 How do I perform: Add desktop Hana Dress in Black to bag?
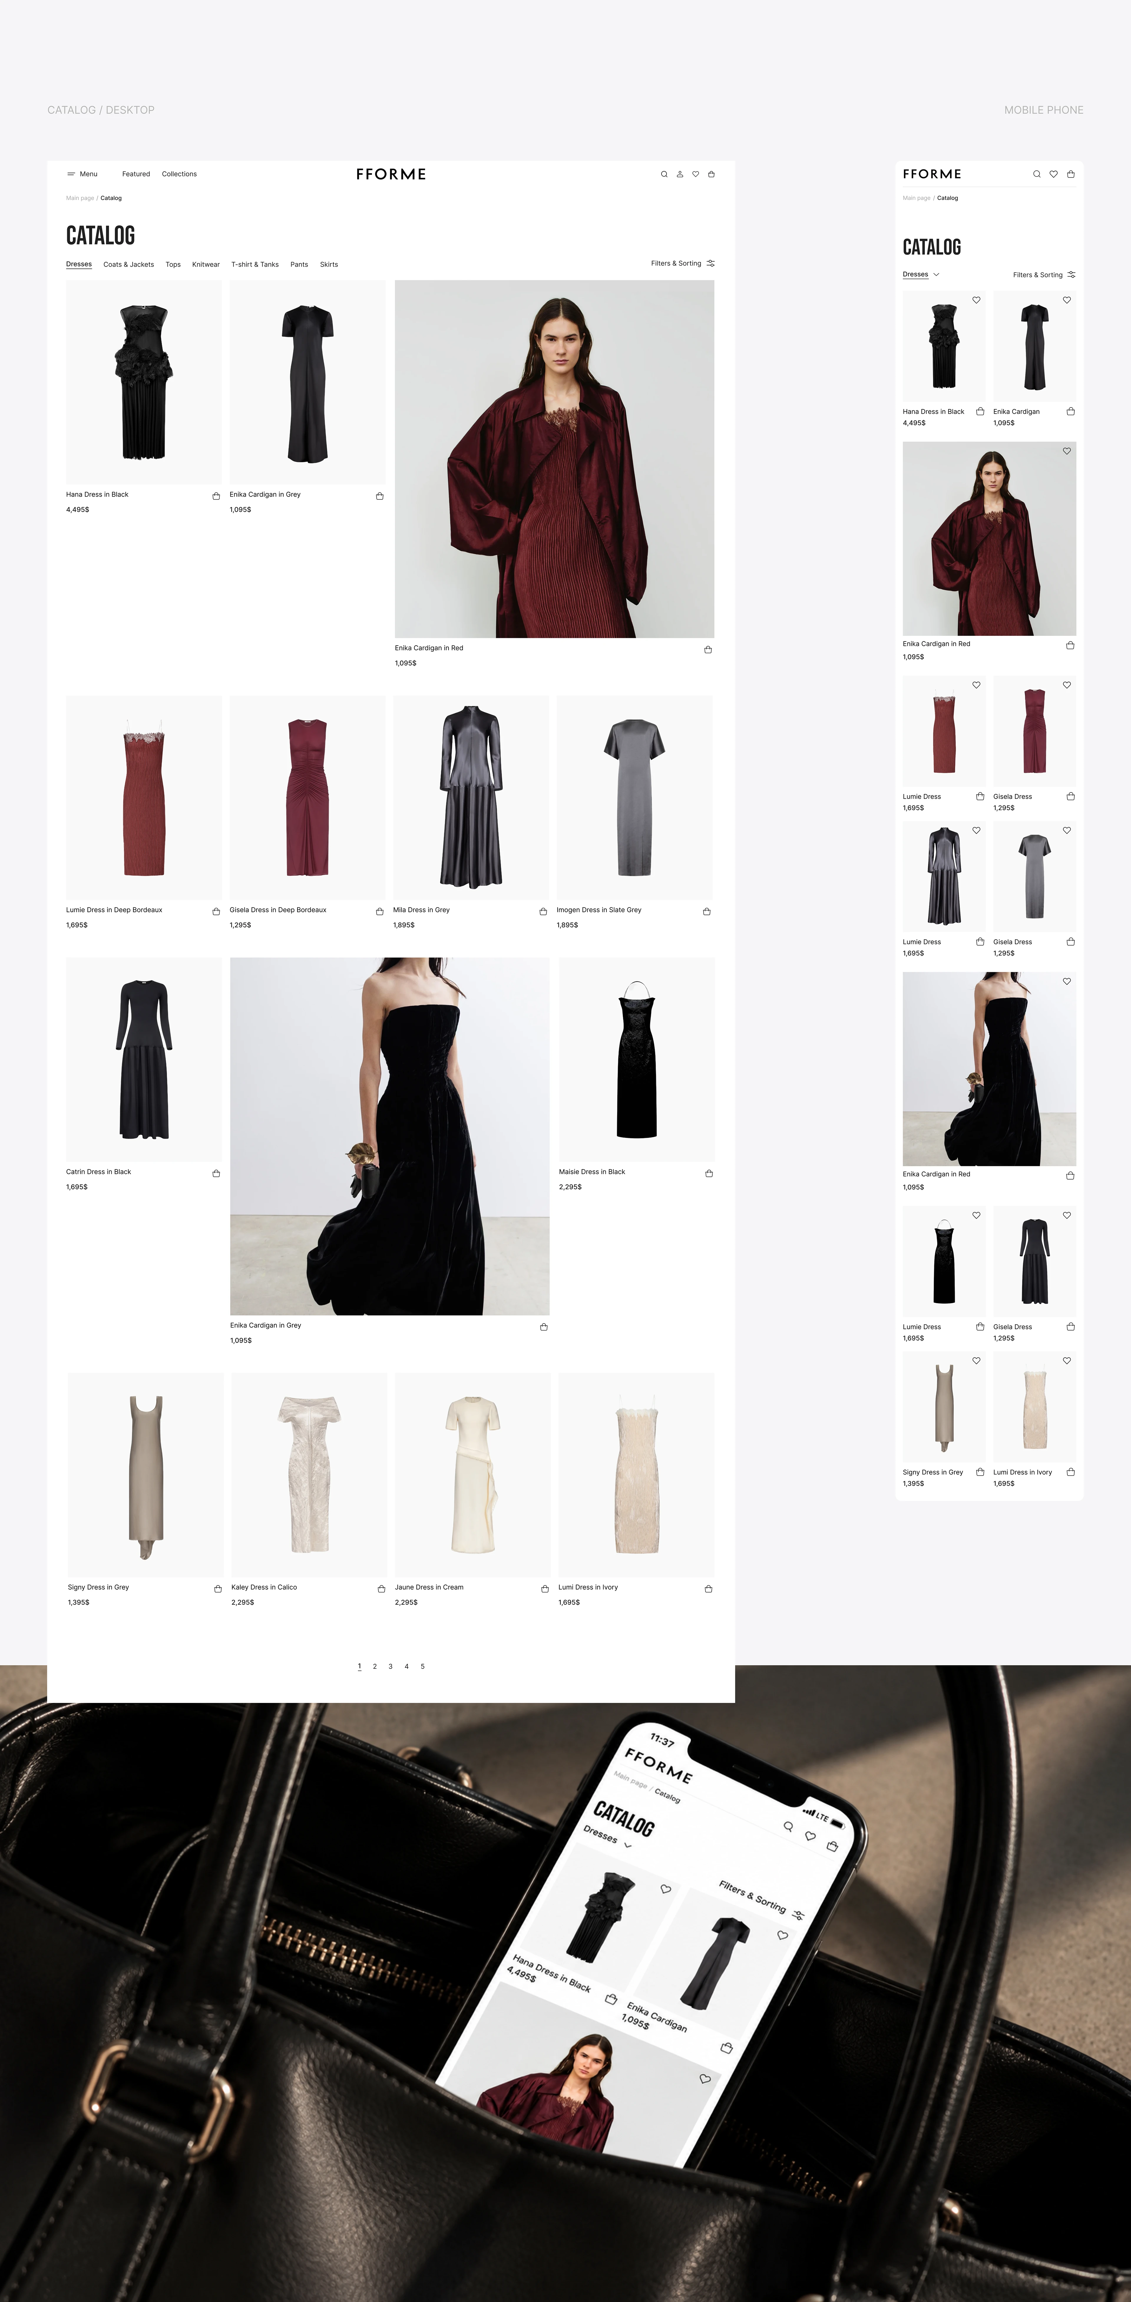click(216, 496)
